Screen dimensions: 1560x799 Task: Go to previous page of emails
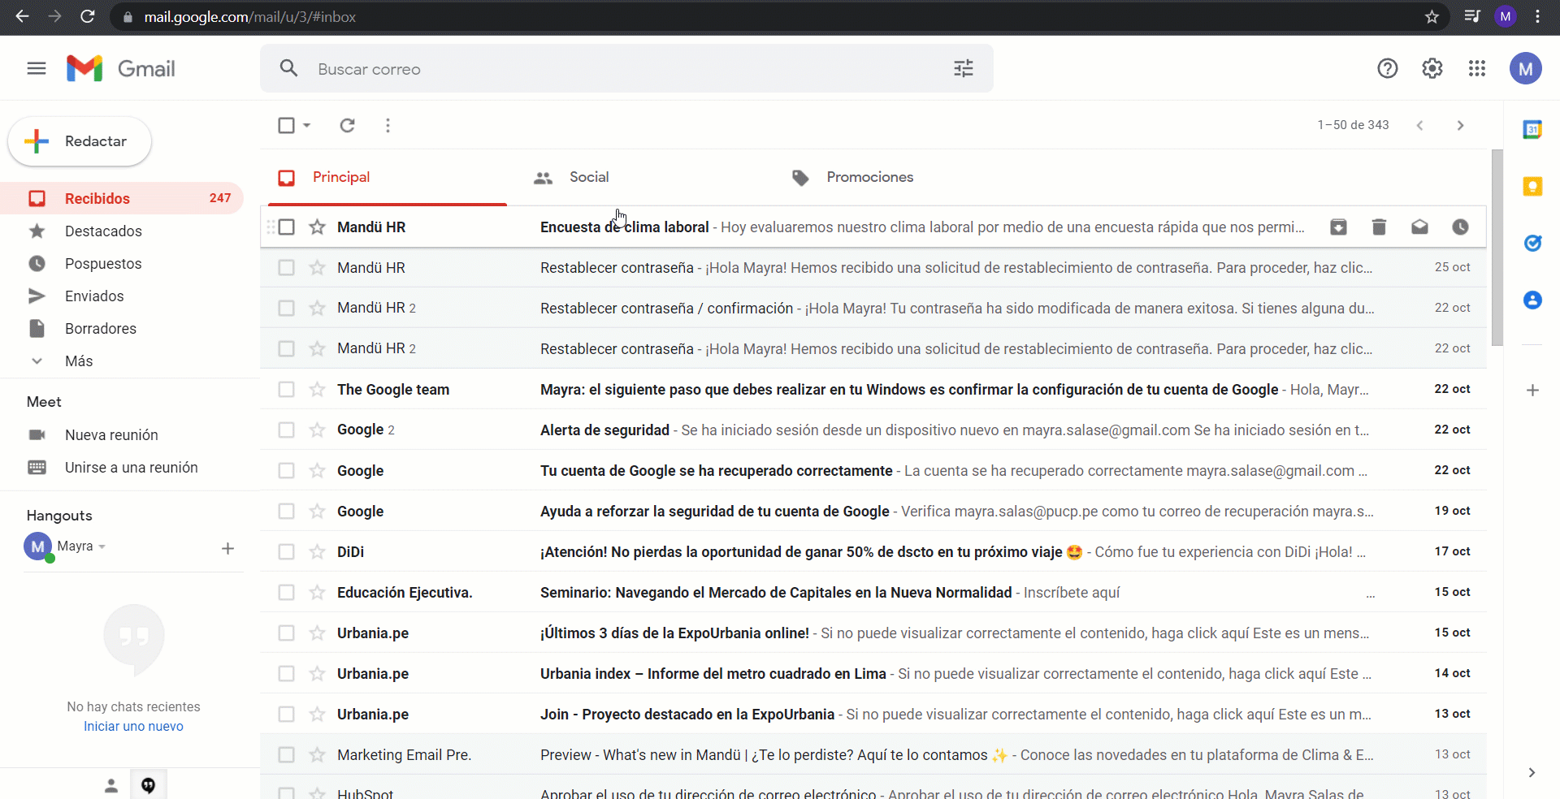(x=1419, y=125)
